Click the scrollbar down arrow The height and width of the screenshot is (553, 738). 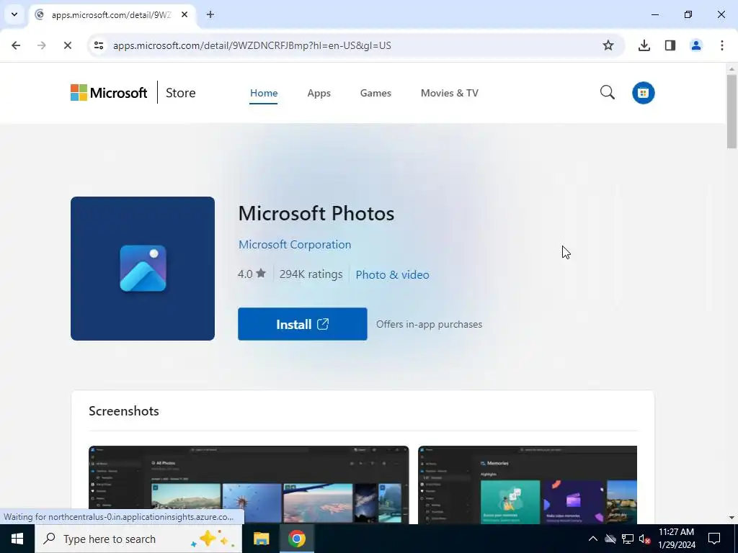[x=732, y=518]
